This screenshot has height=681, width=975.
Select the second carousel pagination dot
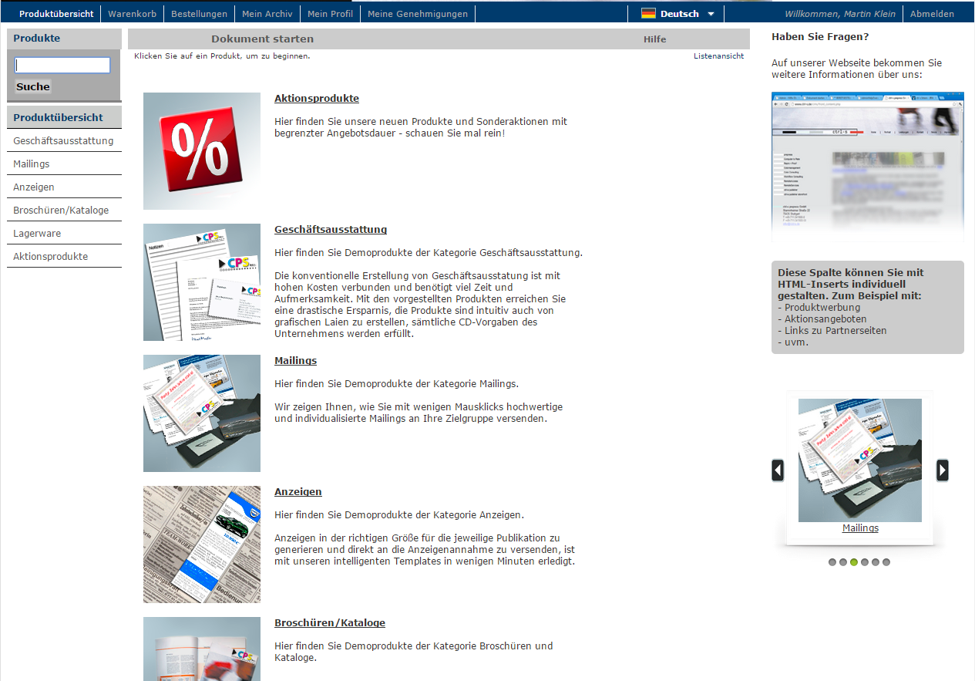843,562
